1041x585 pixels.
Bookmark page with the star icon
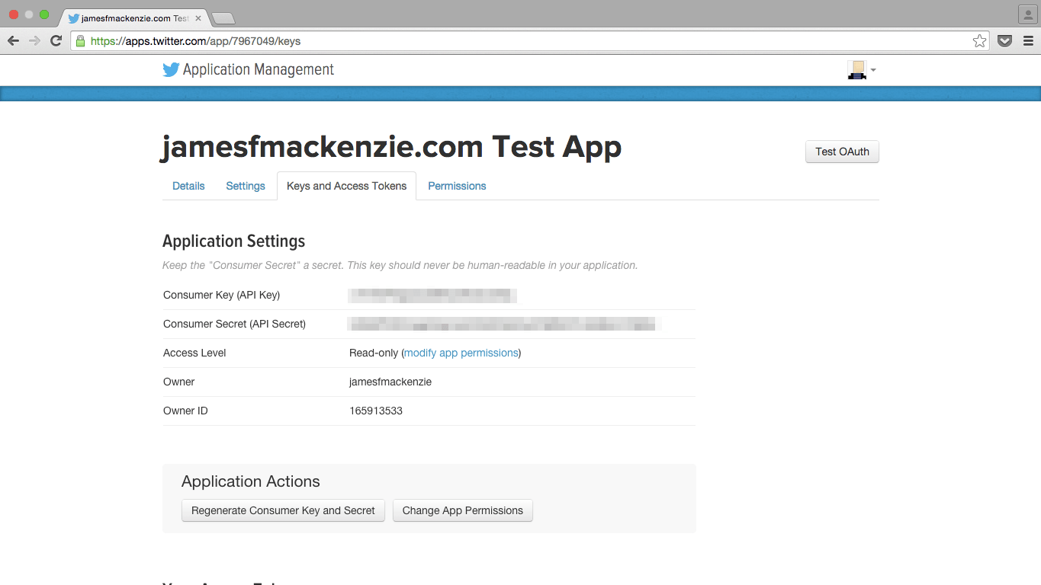[x=980, y=41]
